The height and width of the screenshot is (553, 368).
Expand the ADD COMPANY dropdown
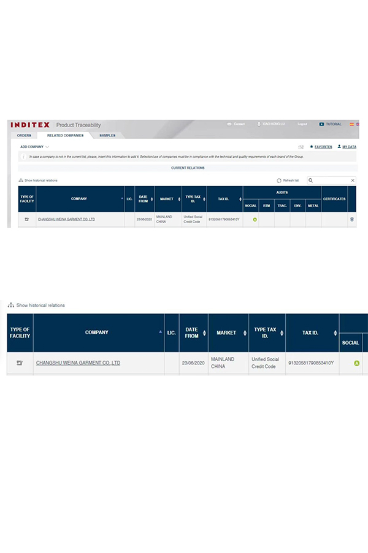coord(34,147)
